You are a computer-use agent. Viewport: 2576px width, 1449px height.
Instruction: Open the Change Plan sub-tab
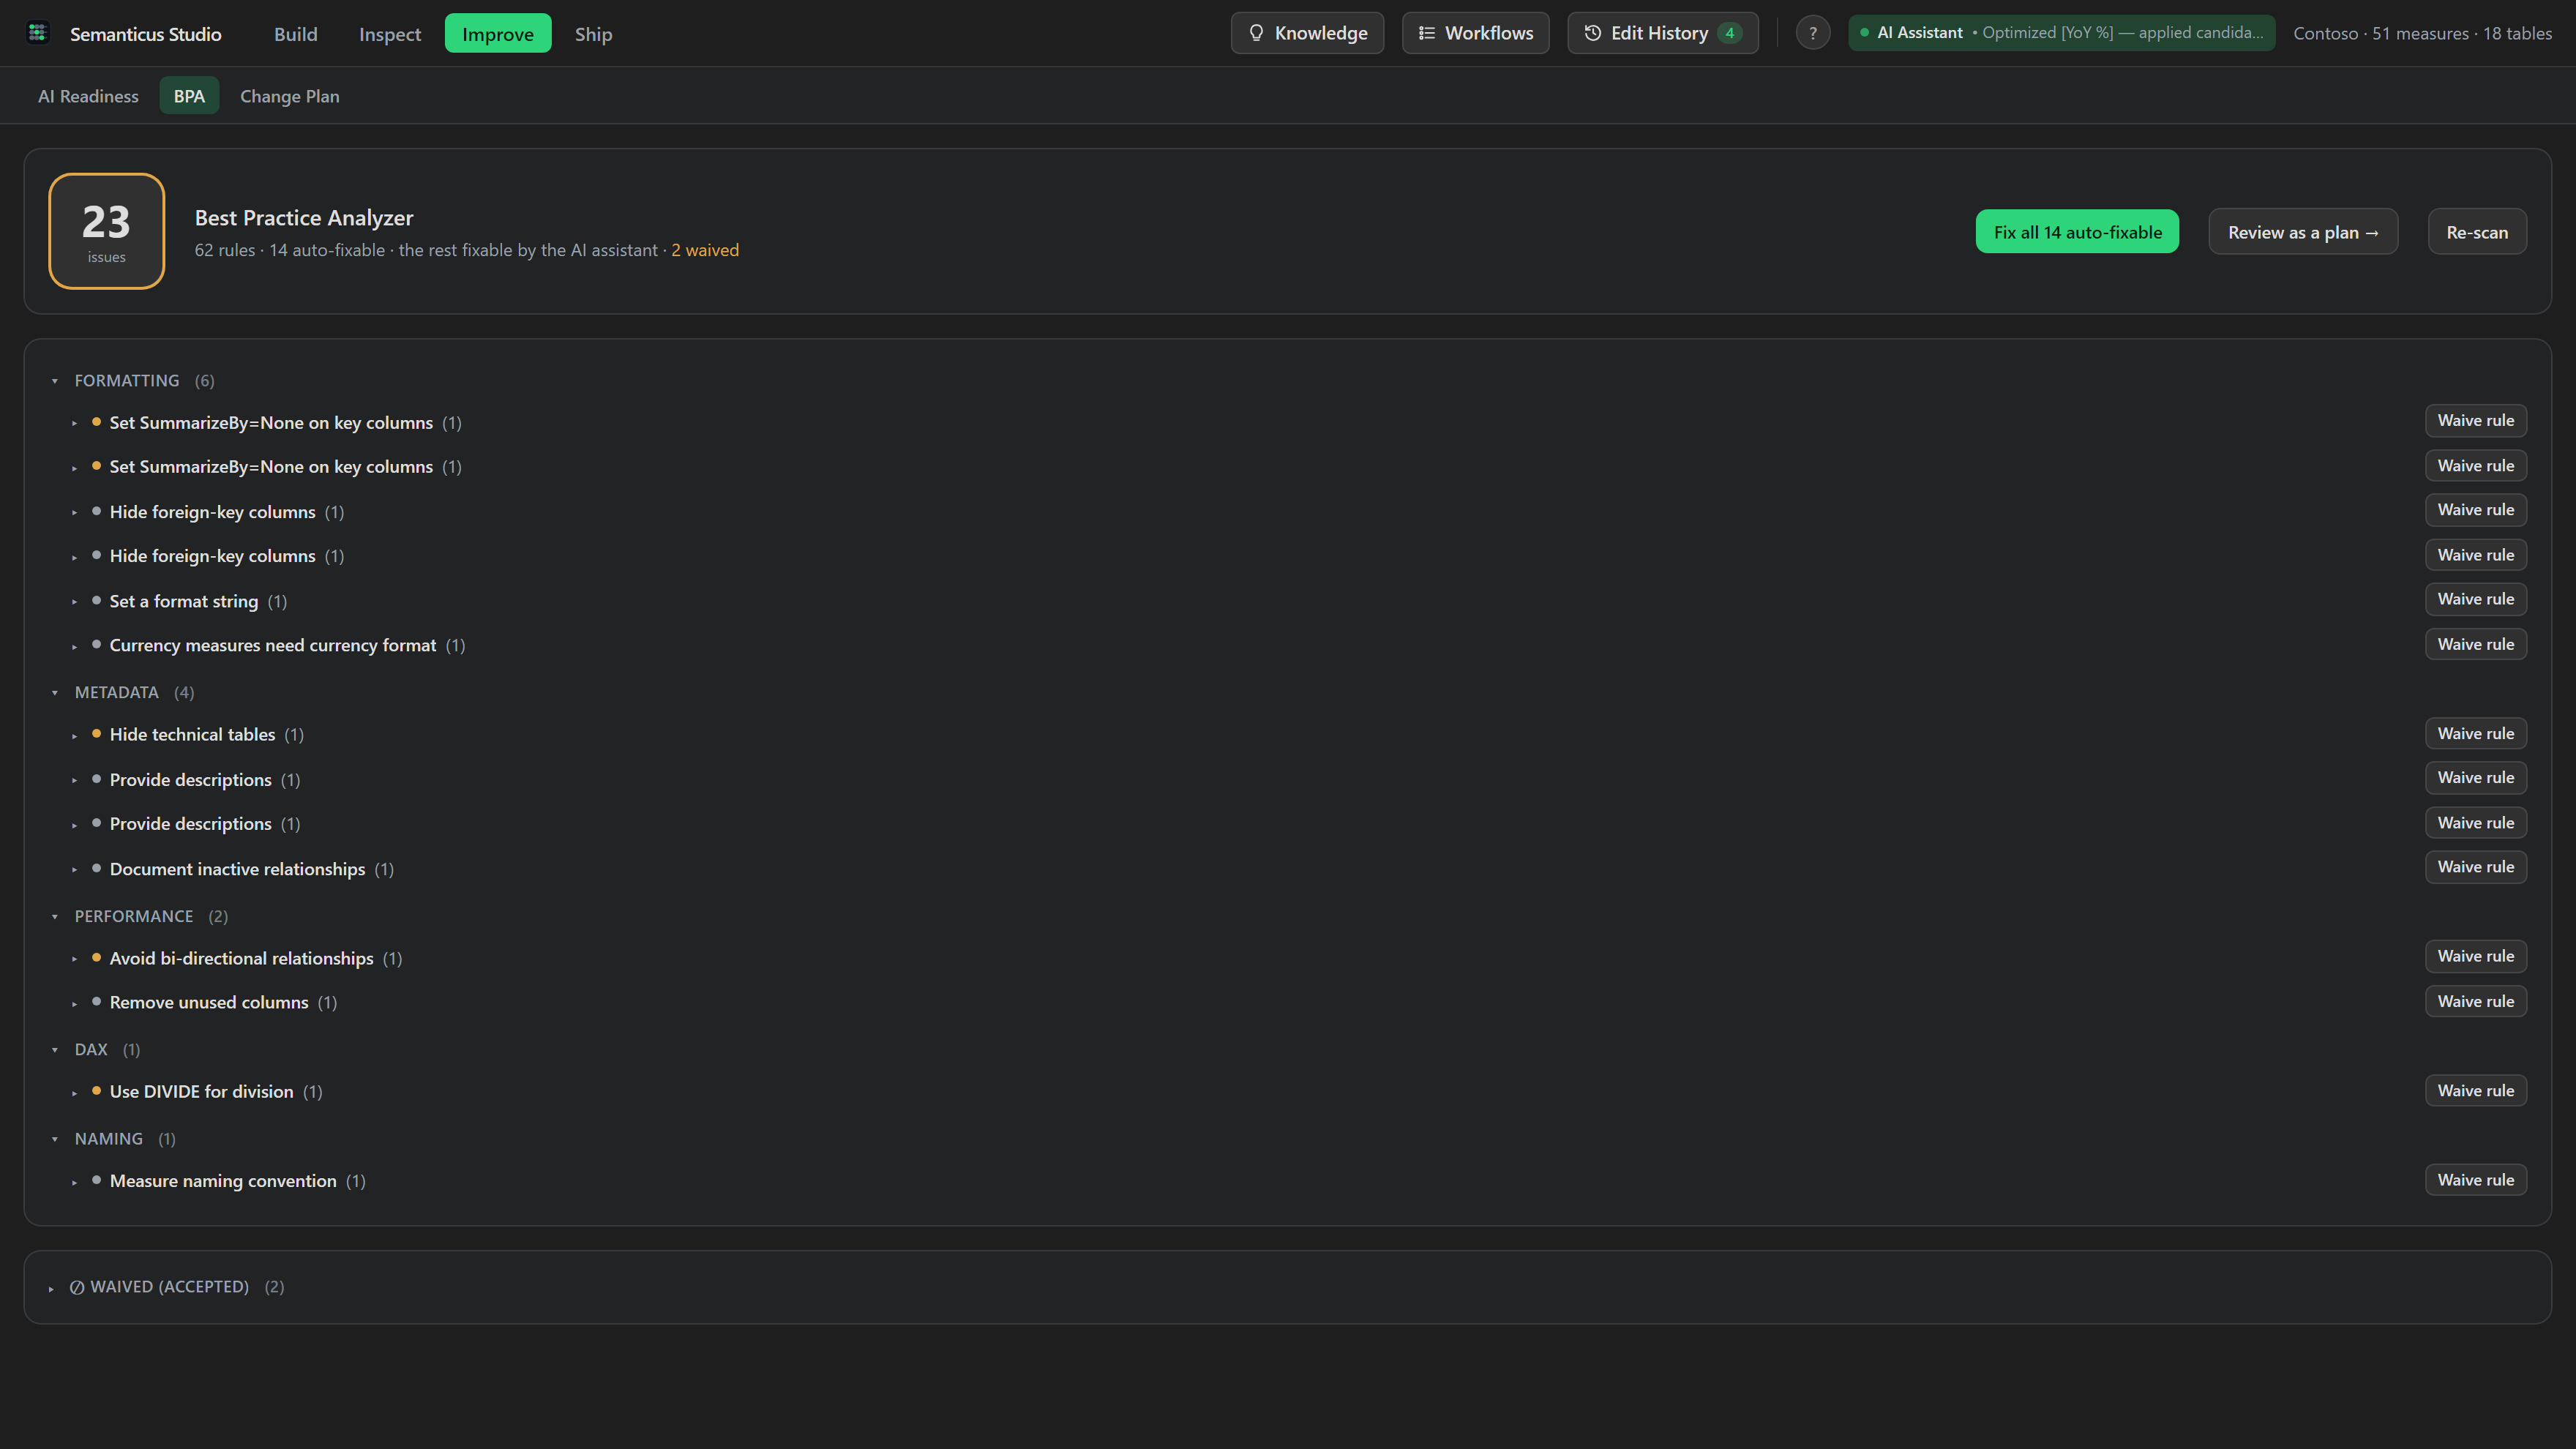coord(290,96)
